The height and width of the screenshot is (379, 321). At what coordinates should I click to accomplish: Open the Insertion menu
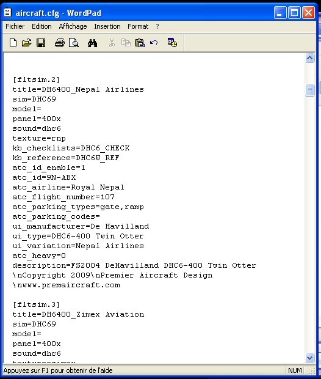[107, 26]
